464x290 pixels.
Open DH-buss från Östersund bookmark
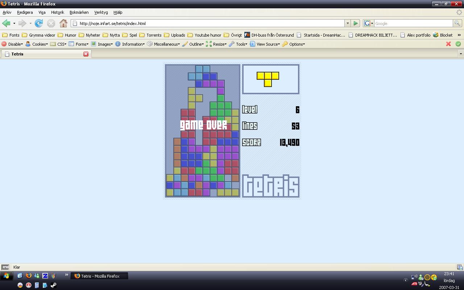coord(269,35)
